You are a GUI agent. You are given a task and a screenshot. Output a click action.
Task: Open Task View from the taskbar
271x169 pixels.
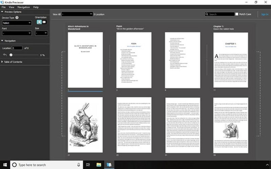[88, 165]
